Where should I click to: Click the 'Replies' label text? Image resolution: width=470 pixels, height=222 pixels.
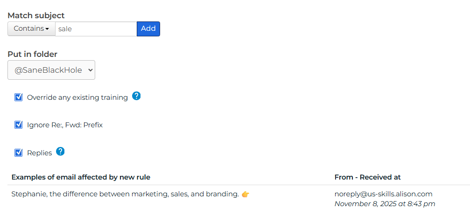[40, 153]
